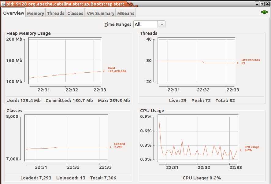Click the 'Time Range:' label
The height and width of the screenshot is (184, 271).
[x=118, y=24]
